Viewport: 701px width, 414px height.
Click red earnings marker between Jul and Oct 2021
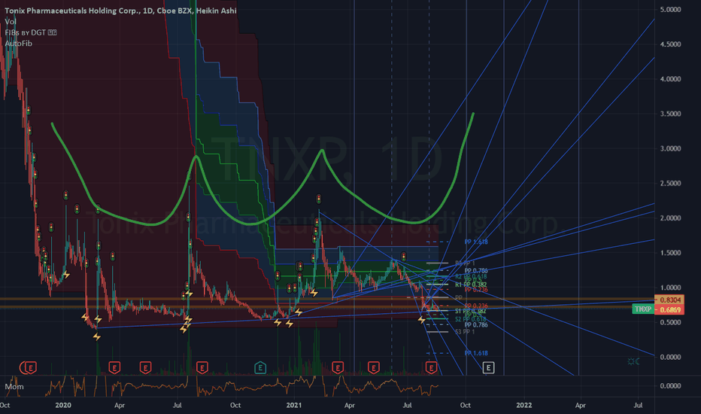[431, 368]
